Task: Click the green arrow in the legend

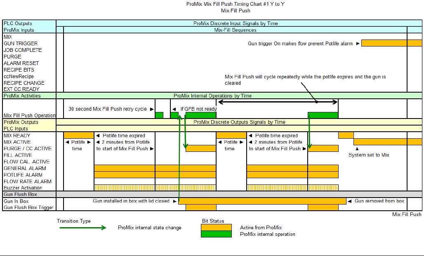Action: [x=83, y=228]
